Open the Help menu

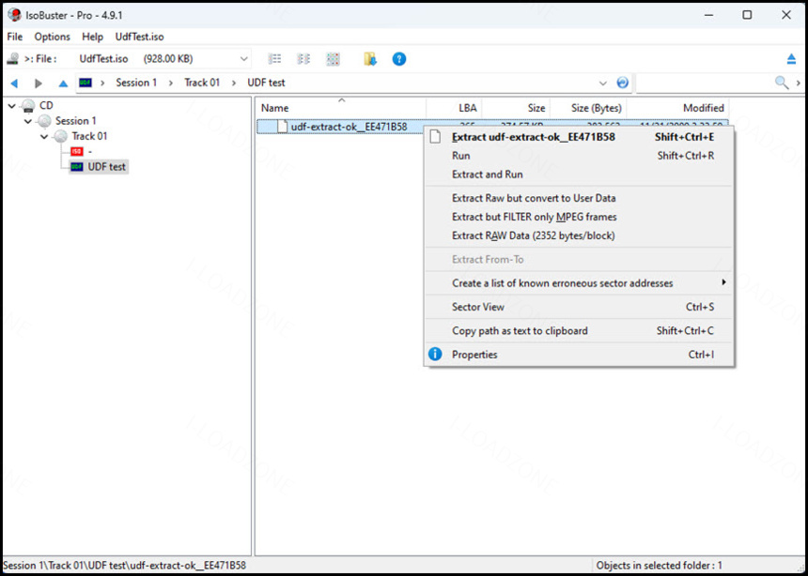[x=93, y=38]
